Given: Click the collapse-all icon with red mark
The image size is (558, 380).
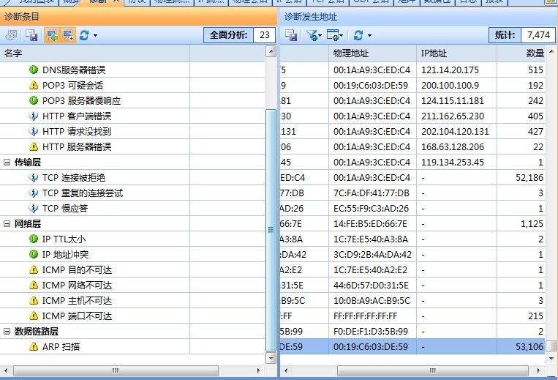Looking at the screenshot, I should 68,35.
